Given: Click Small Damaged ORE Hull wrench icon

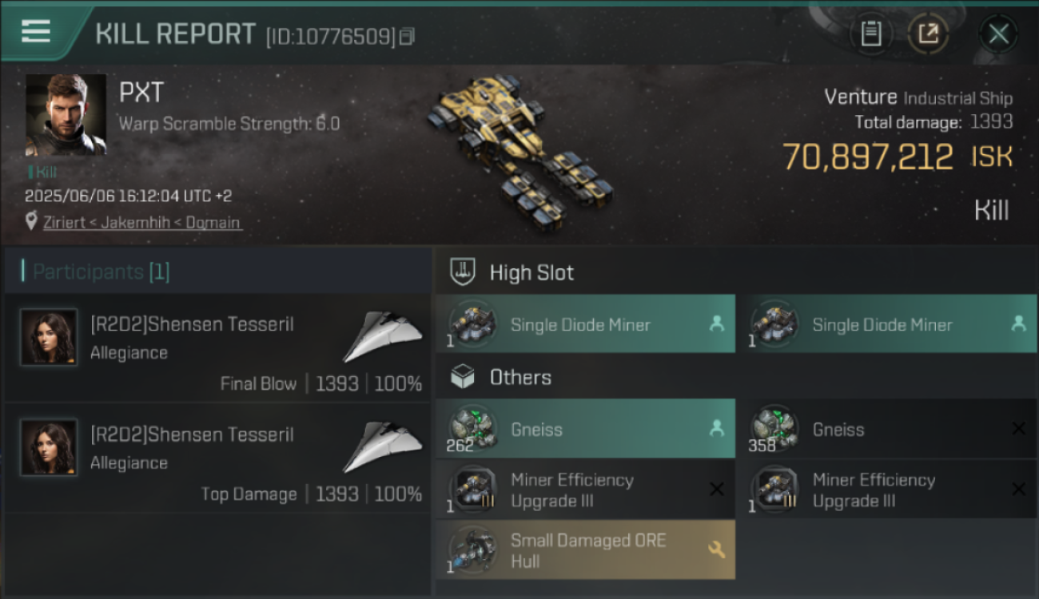Looking at the screenshot, I should point(716,549).
